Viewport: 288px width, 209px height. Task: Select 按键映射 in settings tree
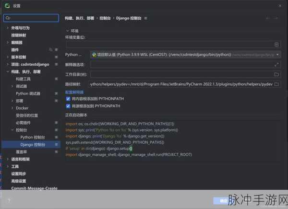click(x=19, y=35)
